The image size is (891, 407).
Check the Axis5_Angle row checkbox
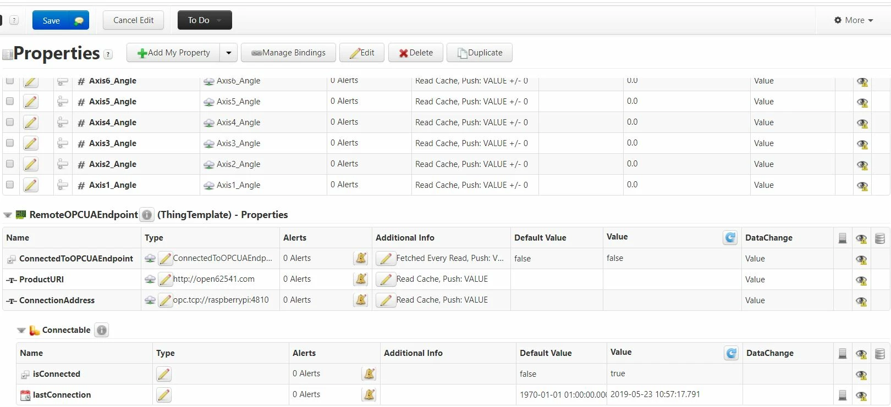tap(10, 101)
